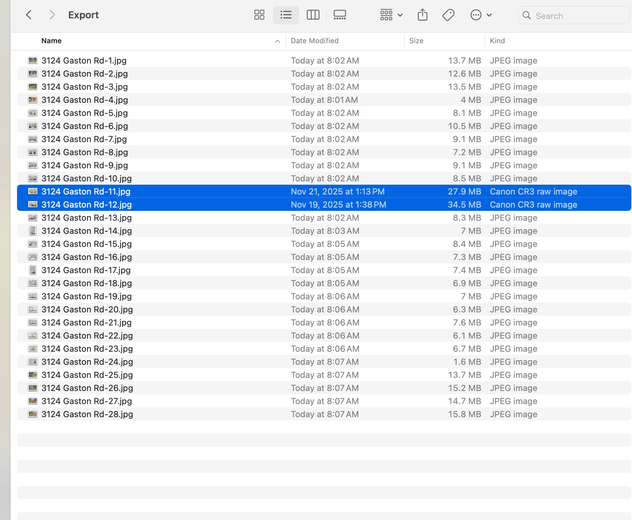Viewport: 632px width, 520px height.
Task: Click thumbnail icon of 3124 Gaston Rd-14.jpg
Action: [x=33, y=231]
